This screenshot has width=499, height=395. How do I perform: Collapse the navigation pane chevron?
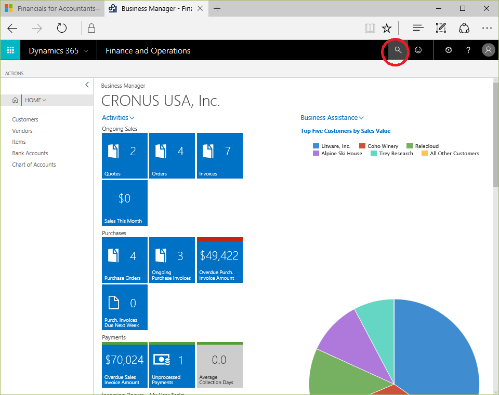click(87, 85)
